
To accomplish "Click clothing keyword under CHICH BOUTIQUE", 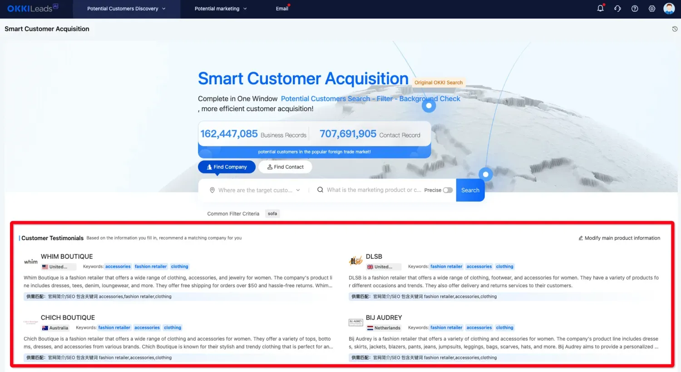I will pos(173,328).
